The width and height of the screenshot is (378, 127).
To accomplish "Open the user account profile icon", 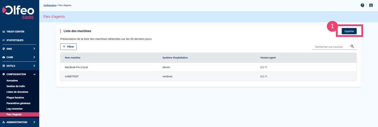I will 371,5.
